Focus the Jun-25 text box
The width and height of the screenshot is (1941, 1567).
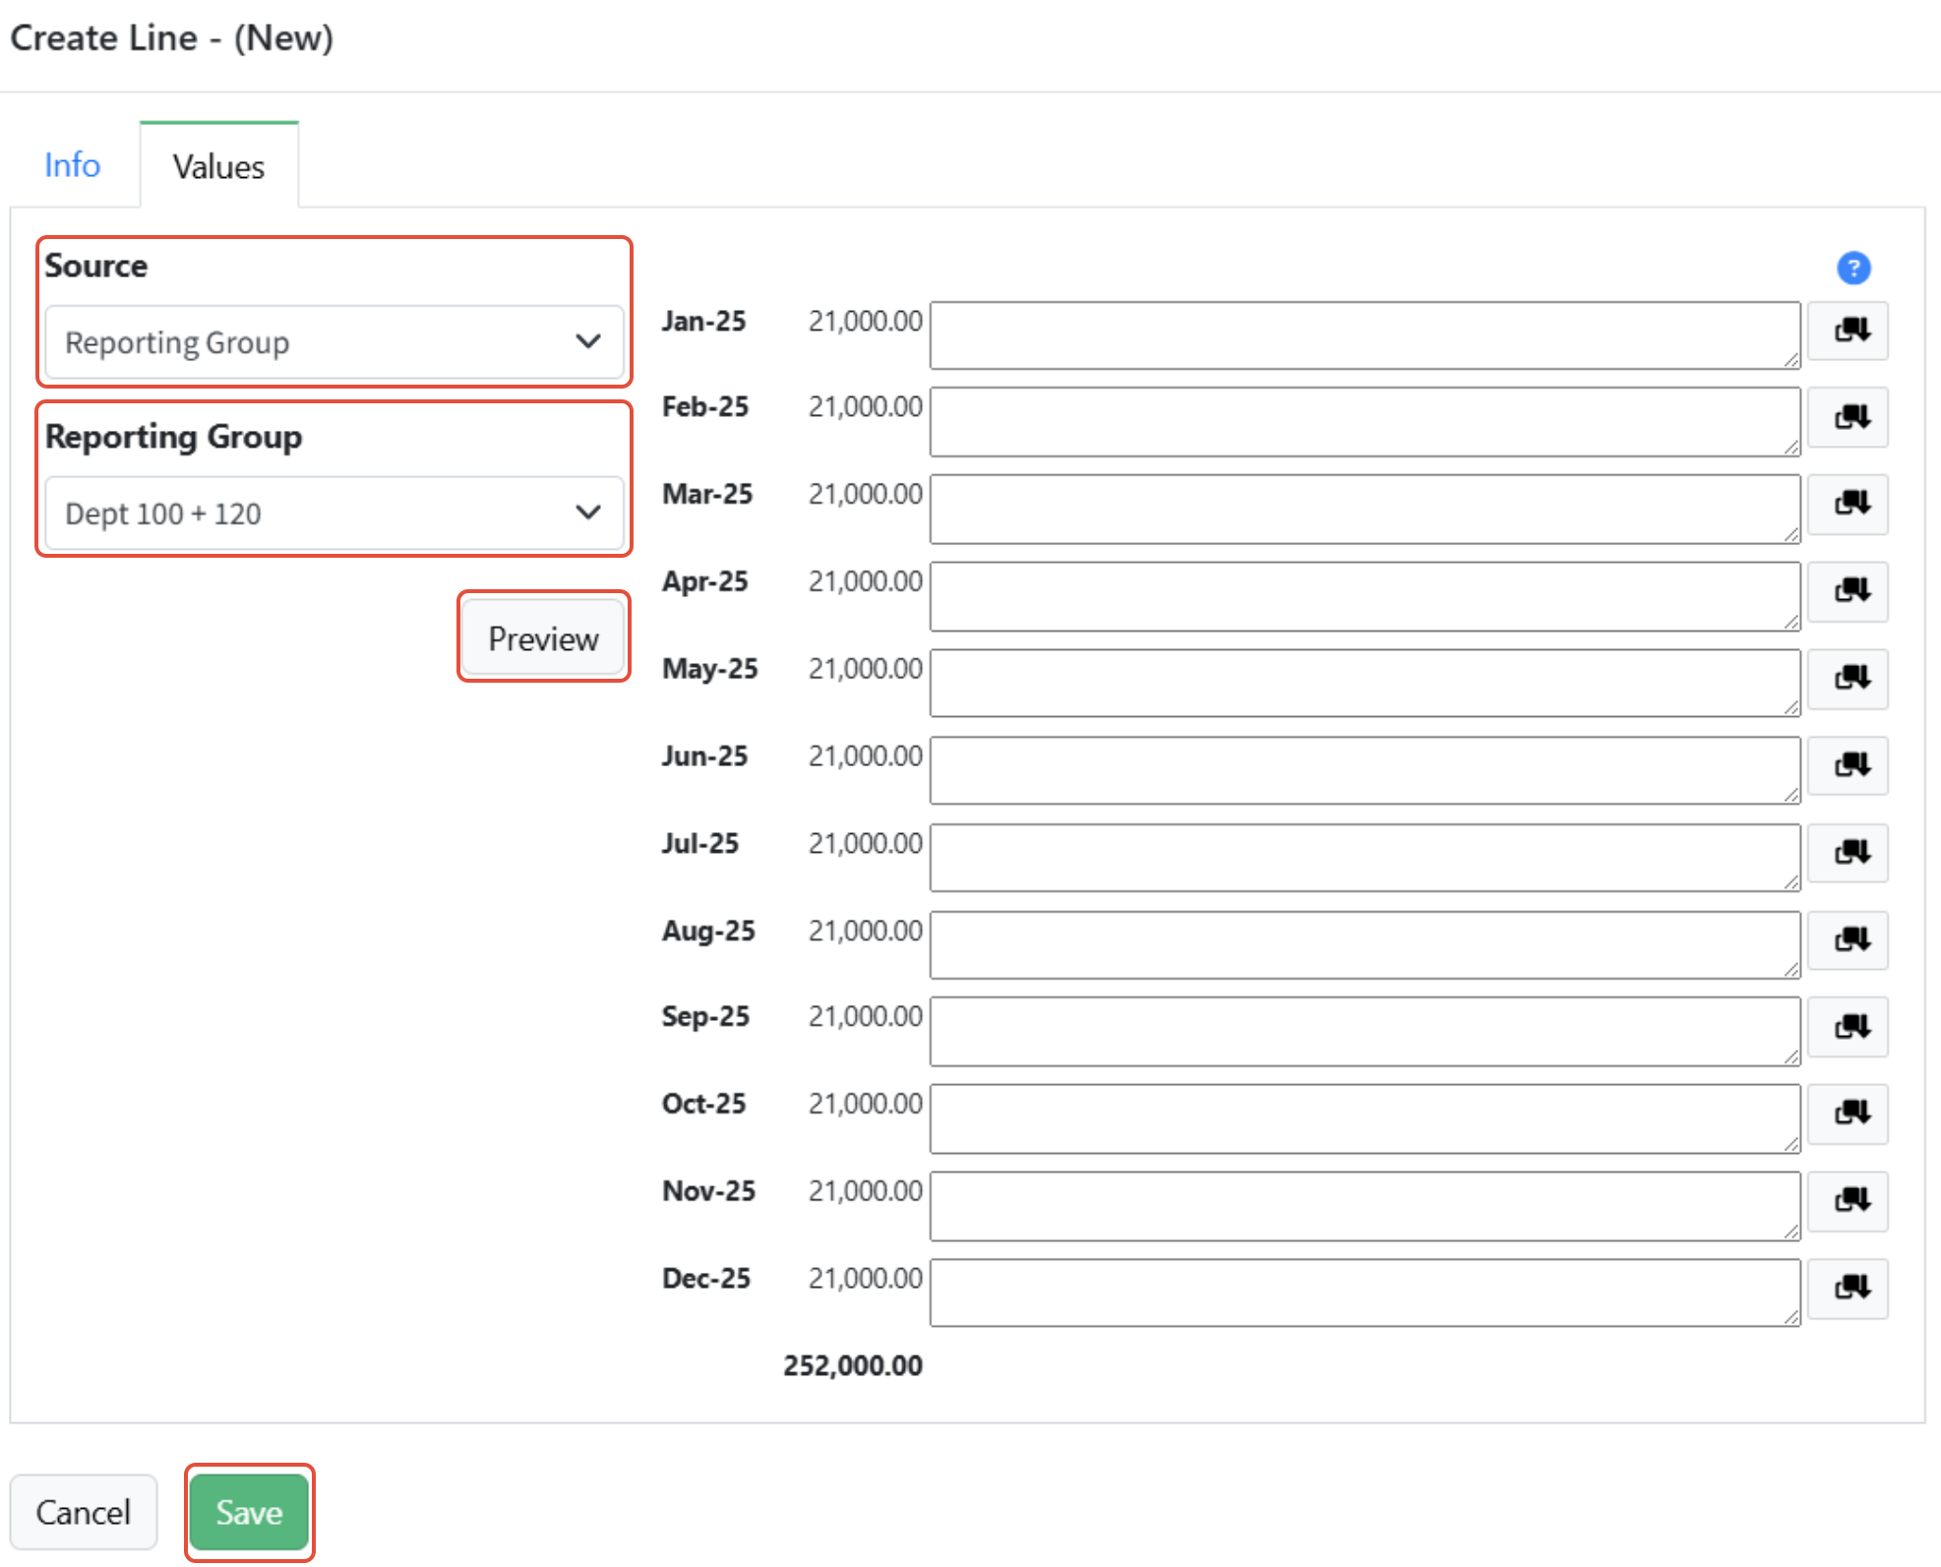point(1365,770)
